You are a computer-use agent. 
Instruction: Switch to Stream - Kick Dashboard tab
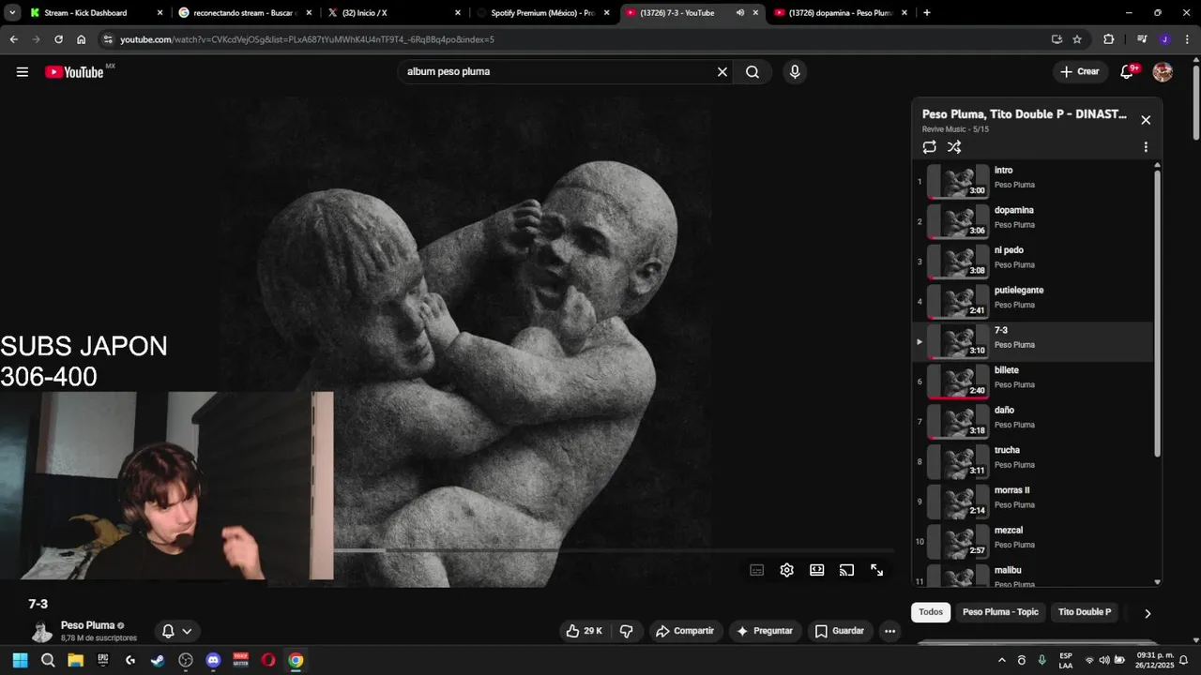click(95, 13)
